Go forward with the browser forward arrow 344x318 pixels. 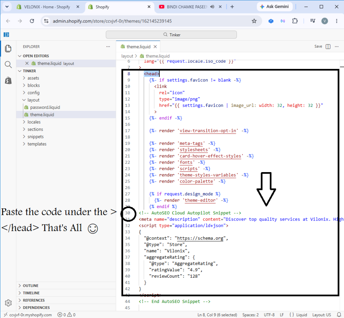click(20, 21)
